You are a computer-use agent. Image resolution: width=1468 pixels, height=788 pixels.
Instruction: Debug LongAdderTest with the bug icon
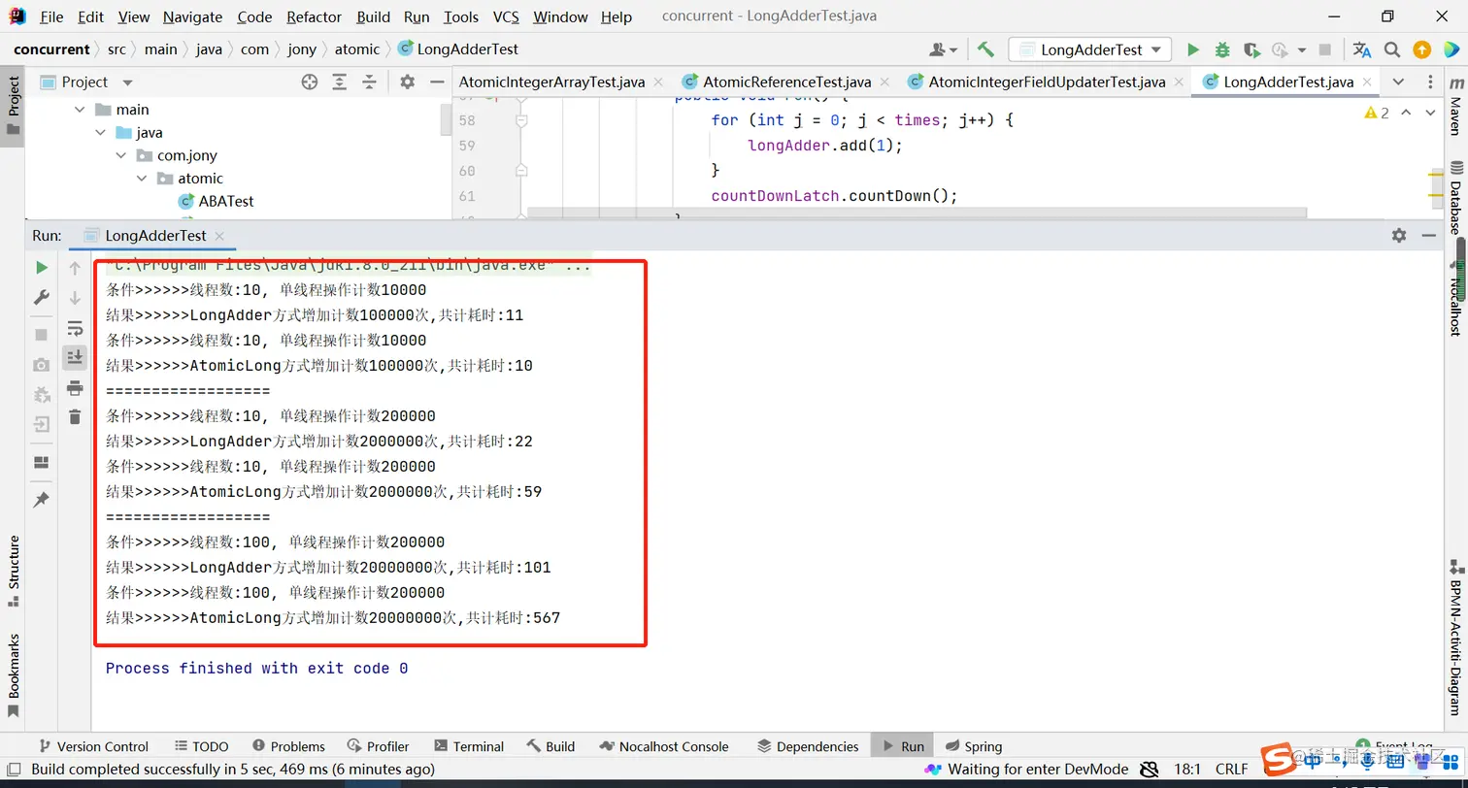tap(1222, 49)
